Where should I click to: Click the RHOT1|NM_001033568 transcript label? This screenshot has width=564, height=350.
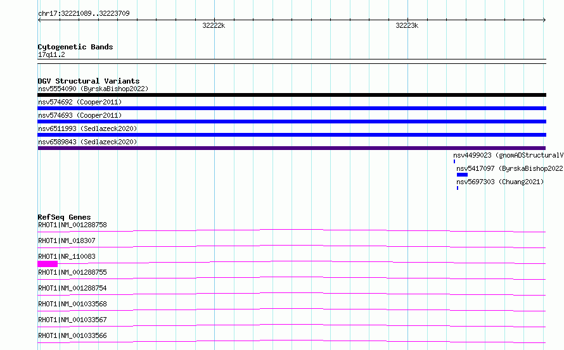pos(72,304)
